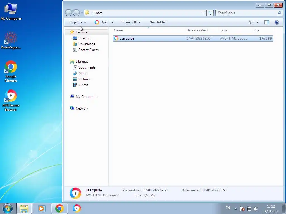Click the search magnifier icon
The width and height of the screenshot is (286, 214).
coord(279,13)
